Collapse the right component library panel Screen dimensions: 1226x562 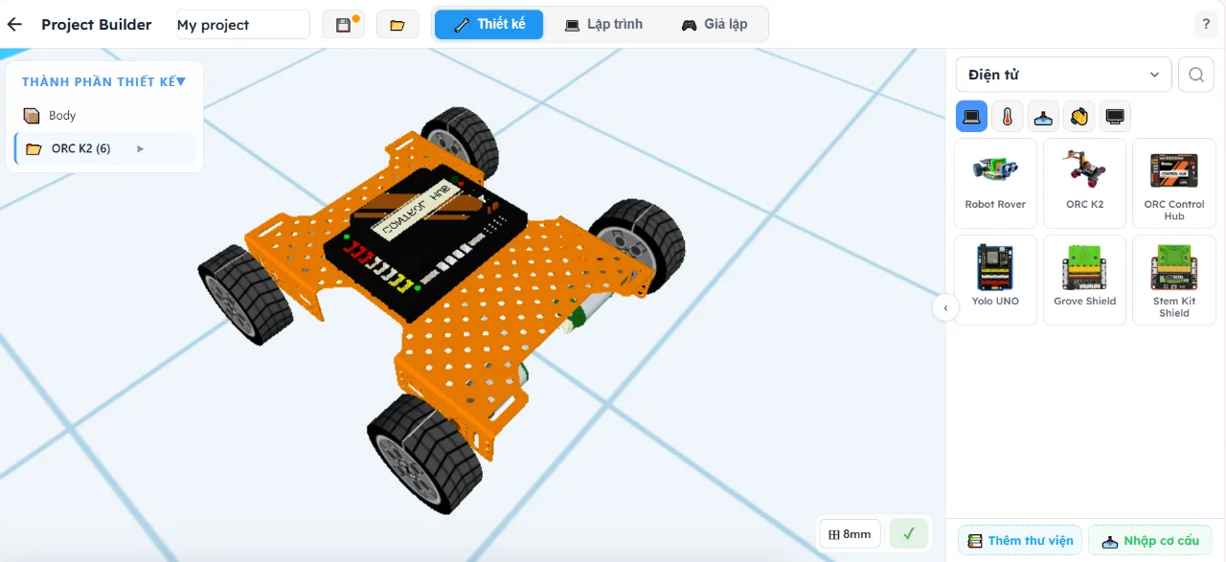(x=945, y=307)
